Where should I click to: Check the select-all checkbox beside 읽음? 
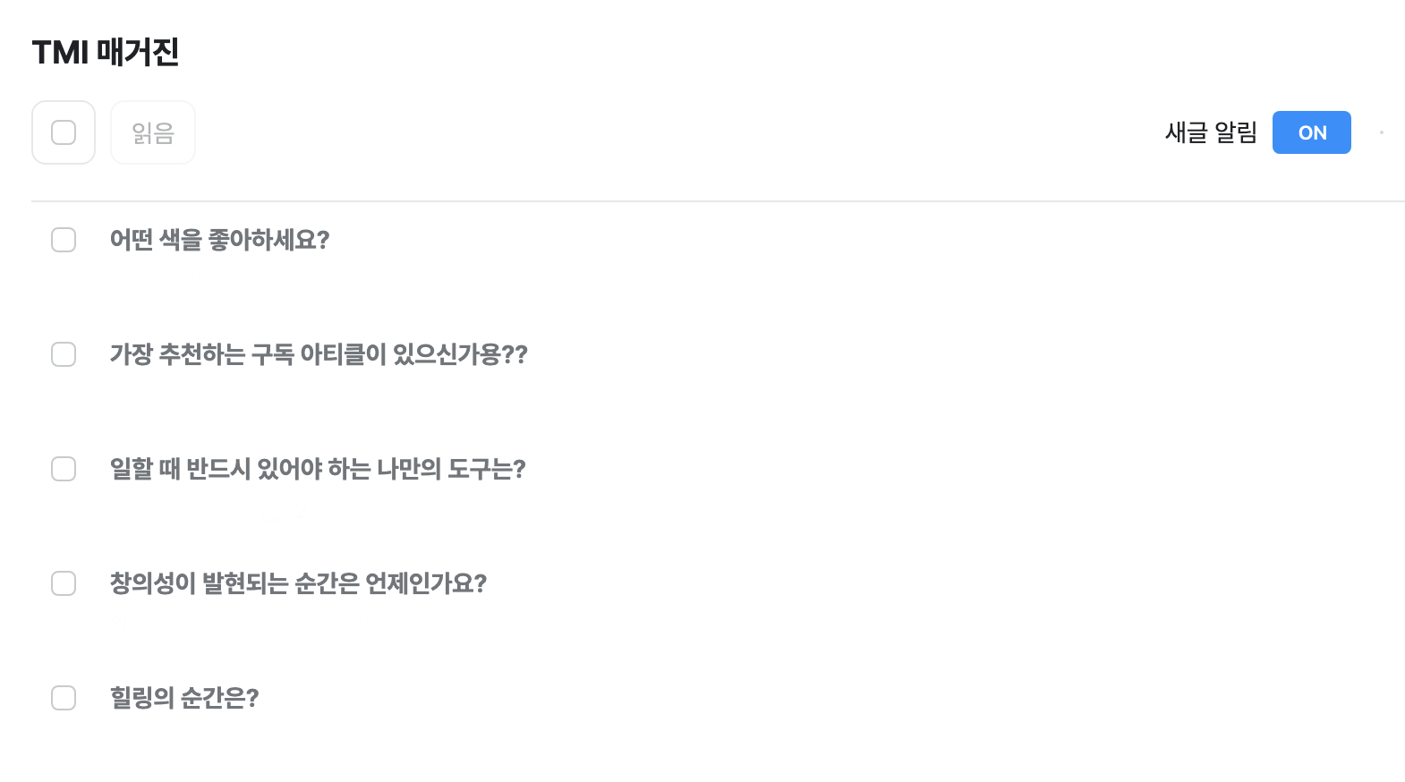click(x=64, y=132)
